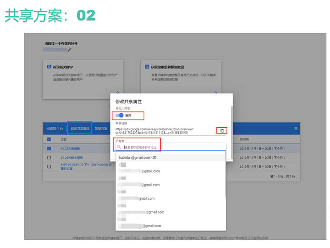The image size is (330, 248).
Task: Click the 发现新关键字 card title
Action: pos(63,67)
